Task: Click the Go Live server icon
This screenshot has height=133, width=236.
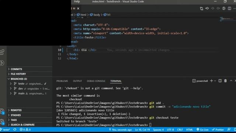Action: [x=202, y=130]
